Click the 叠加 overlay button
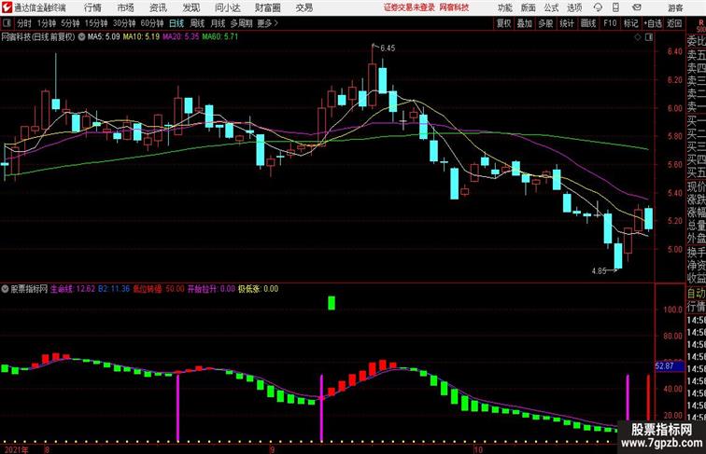This screenshot has height=454, width=706. click(525, 23)
